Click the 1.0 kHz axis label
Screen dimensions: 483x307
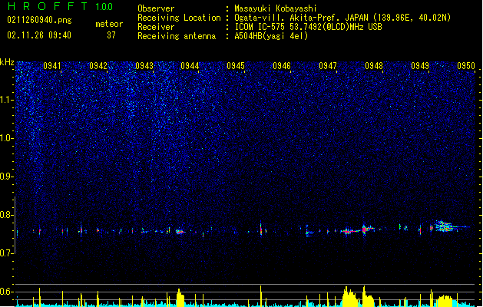point(7,138)
